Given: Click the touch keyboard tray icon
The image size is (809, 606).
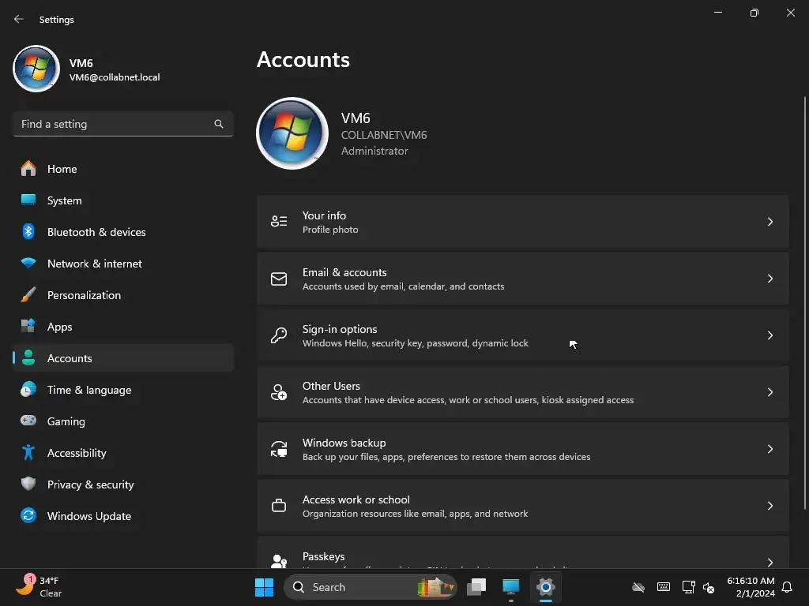Looking at the screenshot, I should click(x=664, y=587).
